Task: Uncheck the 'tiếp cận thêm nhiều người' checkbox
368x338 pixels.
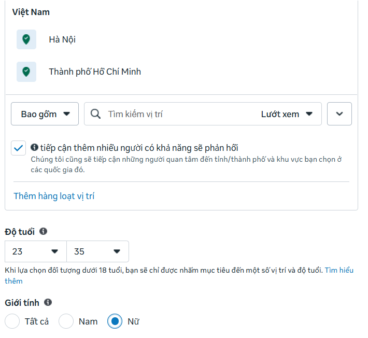Action: pos(19,148)
